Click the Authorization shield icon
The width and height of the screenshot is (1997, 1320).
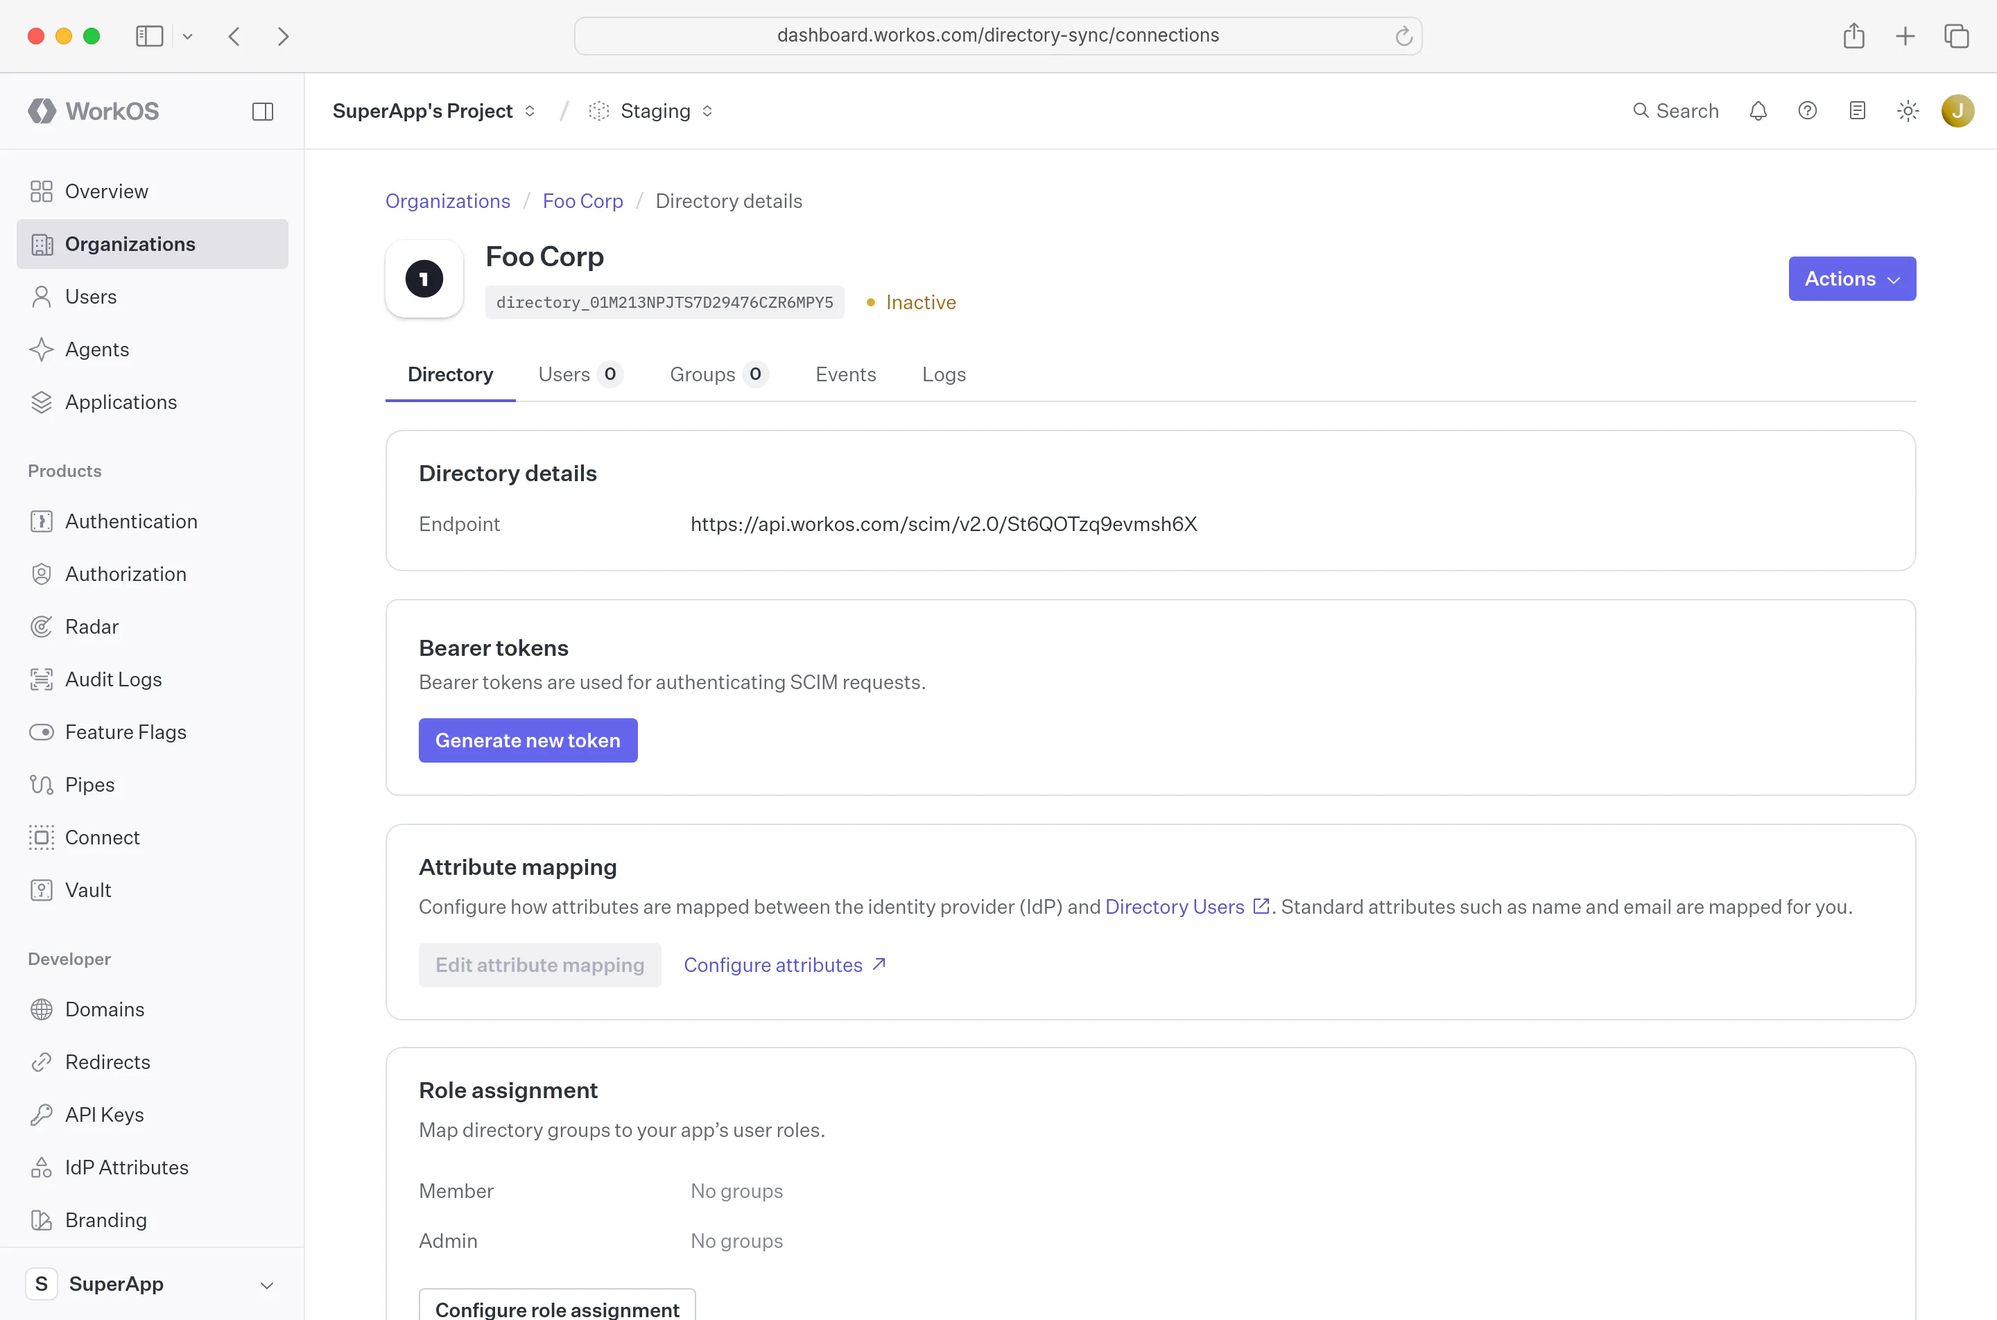click(x=41, y=574)
